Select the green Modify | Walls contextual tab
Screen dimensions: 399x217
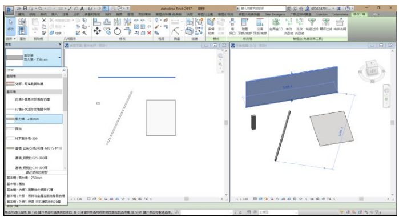(x=359, y=14)
